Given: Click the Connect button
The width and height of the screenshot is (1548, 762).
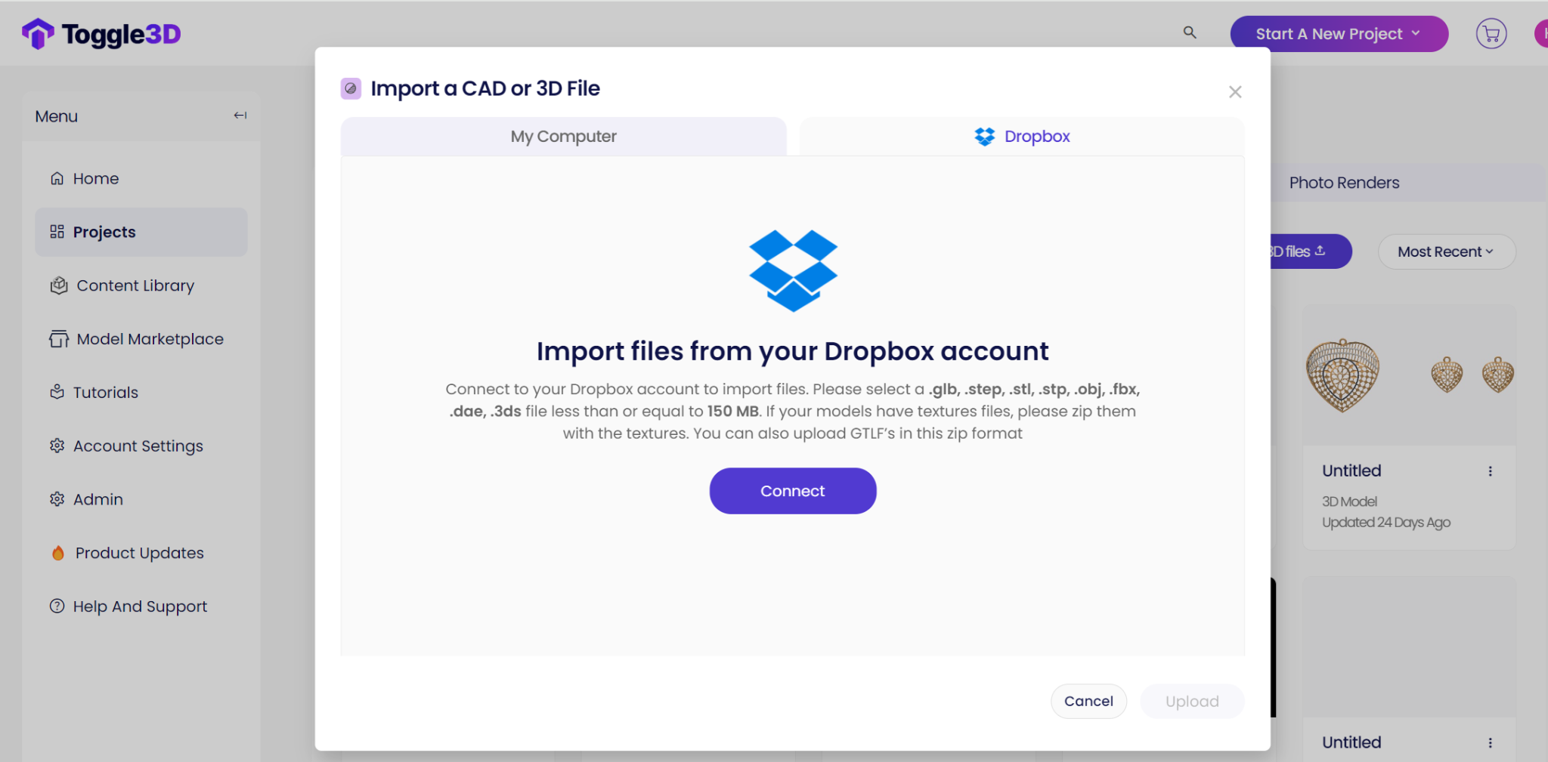Looking at the screenshot, I should [x=793, y=491].
